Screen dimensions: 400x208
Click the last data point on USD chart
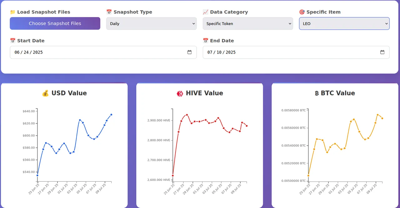(111, 115)
